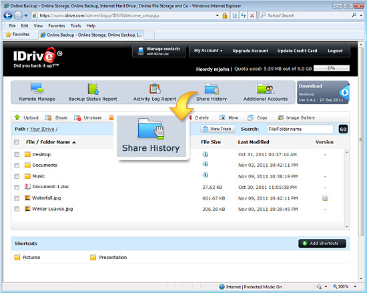Tick the checkbox for Winter Leaves.jpg

17,209
